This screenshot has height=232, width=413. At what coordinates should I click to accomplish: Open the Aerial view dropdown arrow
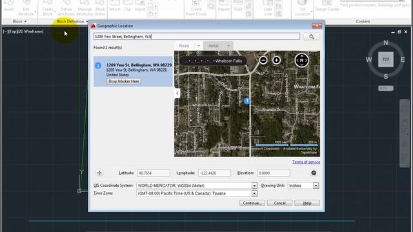[x=228, y=46]
